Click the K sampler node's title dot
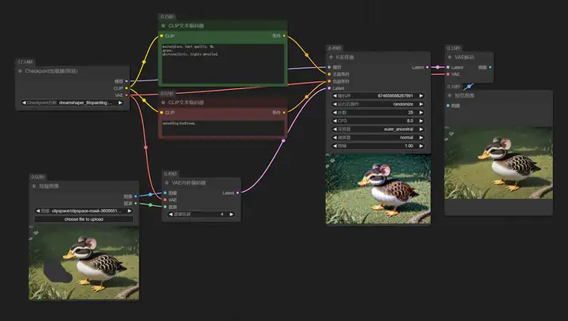Screen dimensions: 568x321 [331, 58]
